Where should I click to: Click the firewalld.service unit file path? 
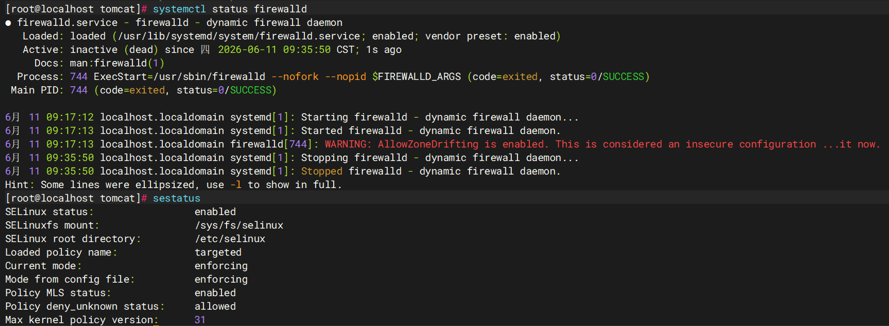coord(239,36)
